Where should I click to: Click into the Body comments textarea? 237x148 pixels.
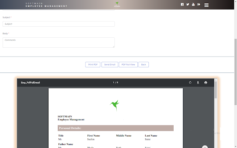point(59,43)
